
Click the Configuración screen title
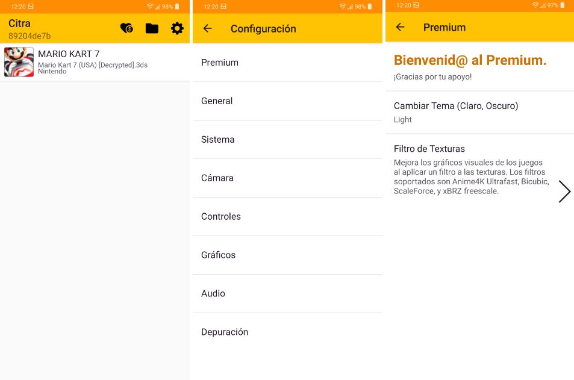point(263,28)
